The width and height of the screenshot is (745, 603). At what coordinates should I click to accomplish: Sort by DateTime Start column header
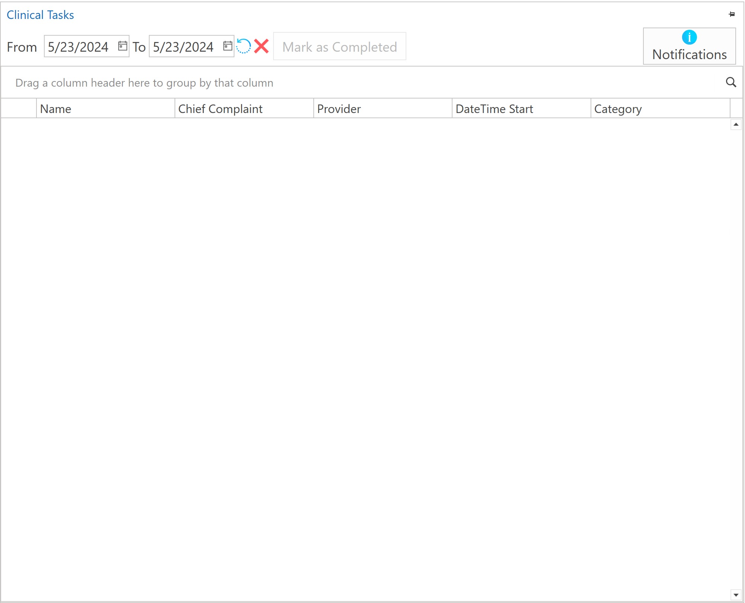pyautogui.click(x=521, y=109)
